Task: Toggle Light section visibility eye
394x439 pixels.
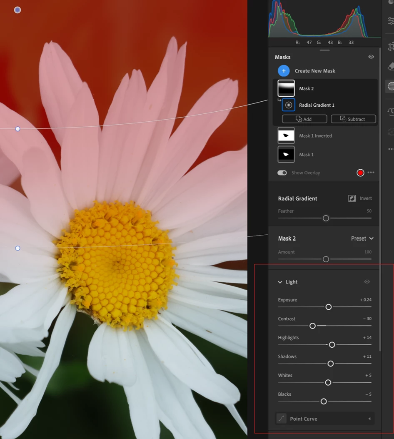Action: [367, 282]
